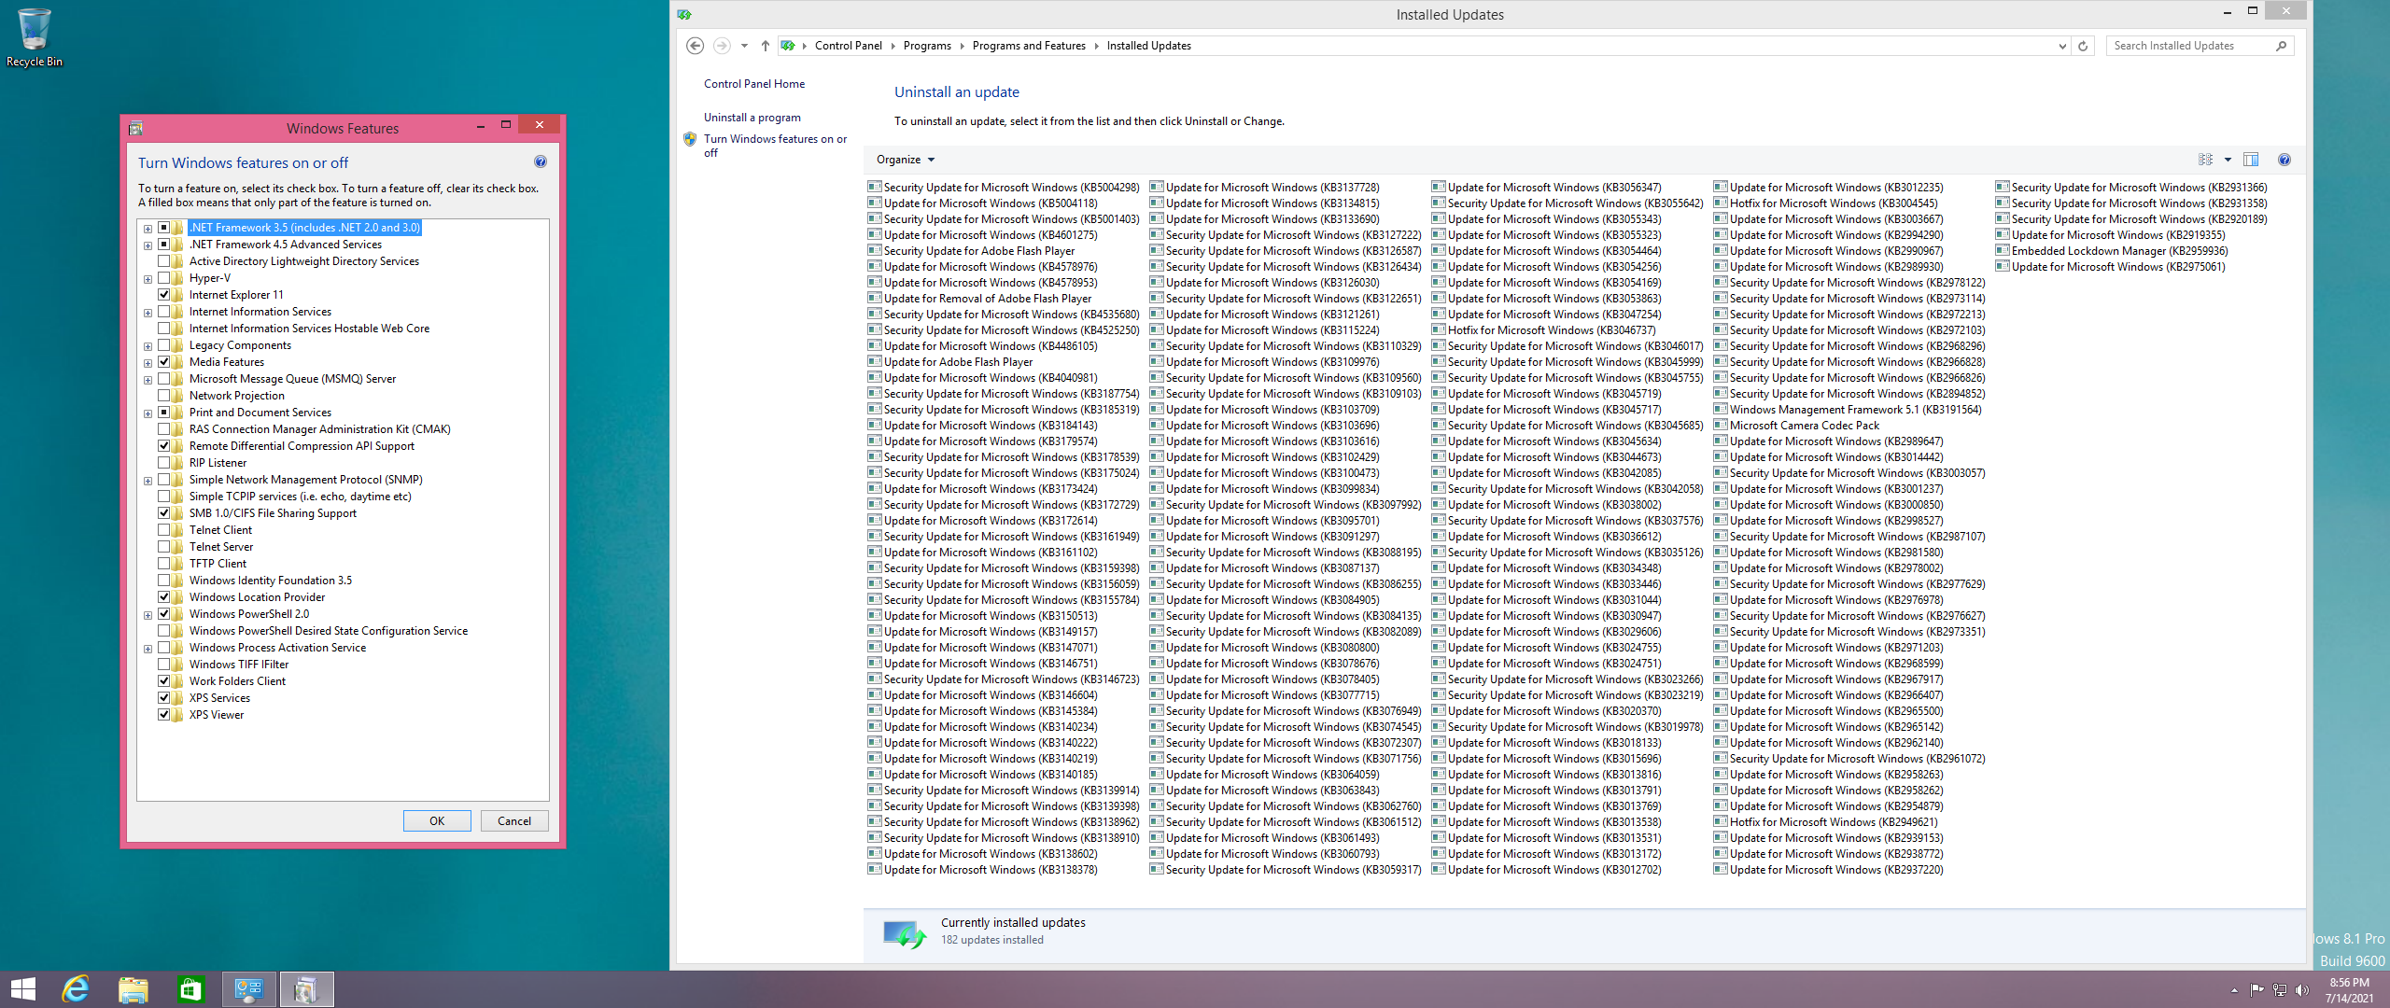Expand Windows PowerShell 2.0 node
Image resolution: width=2390 pixels, height=1008 pixels.
148,615
